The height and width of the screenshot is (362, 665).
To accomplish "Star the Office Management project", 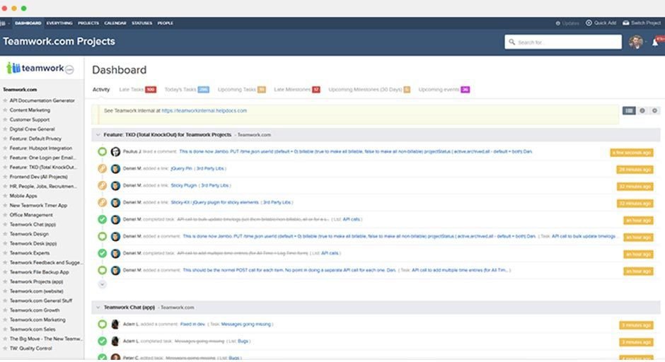I will (x=5, y=215).
